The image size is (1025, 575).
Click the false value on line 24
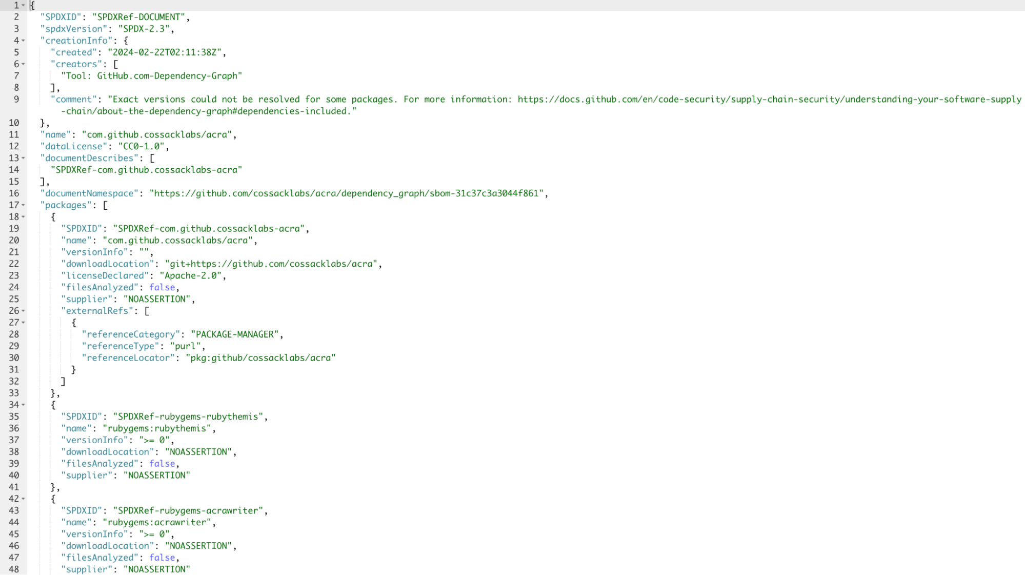click(162, 287)
